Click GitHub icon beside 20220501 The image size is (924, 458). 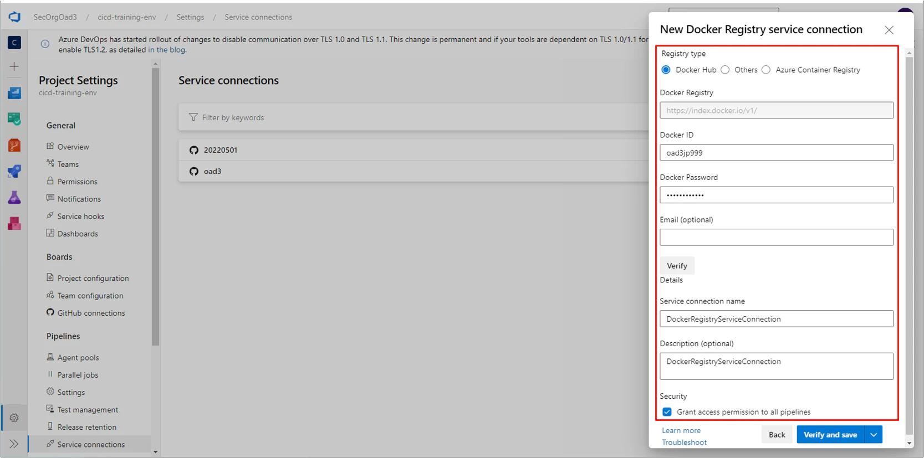coord(193,150)
